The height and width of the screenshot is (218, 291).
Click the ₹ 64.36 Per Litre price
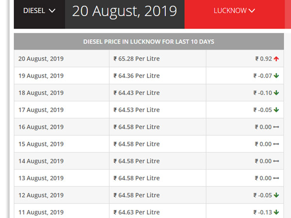point(137,76)
